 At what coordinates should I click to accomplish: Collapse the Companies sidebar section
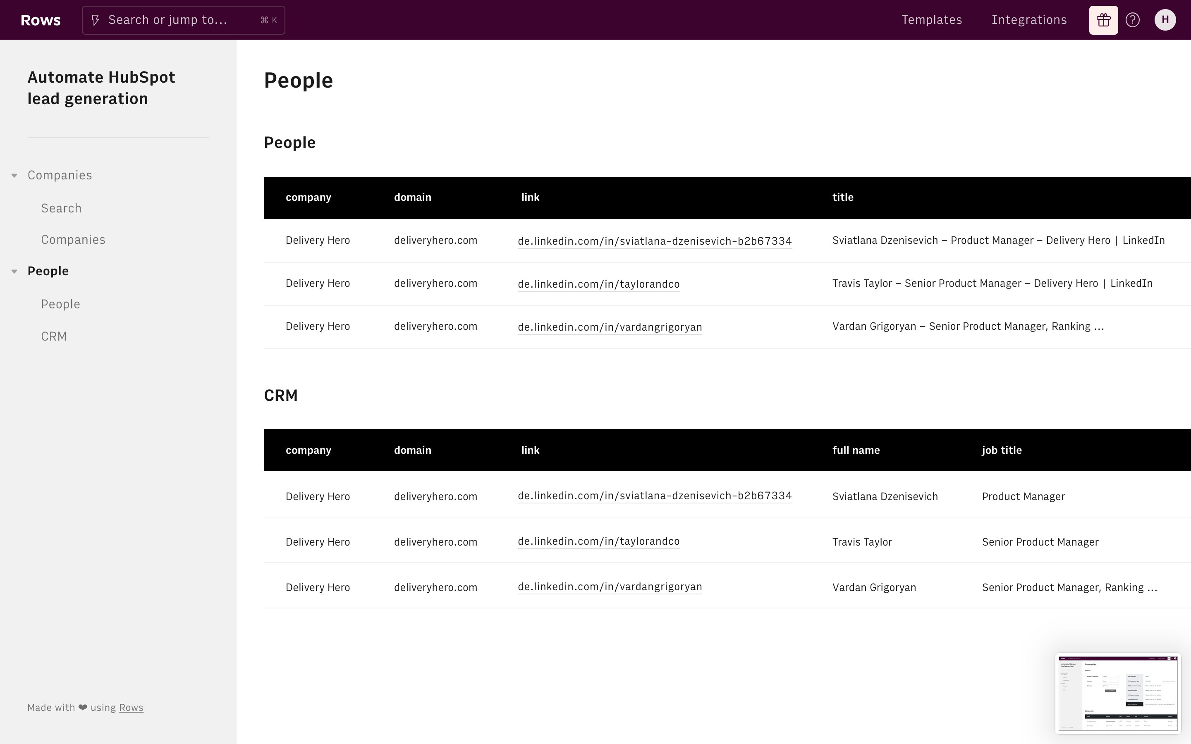tap(14, 176)
